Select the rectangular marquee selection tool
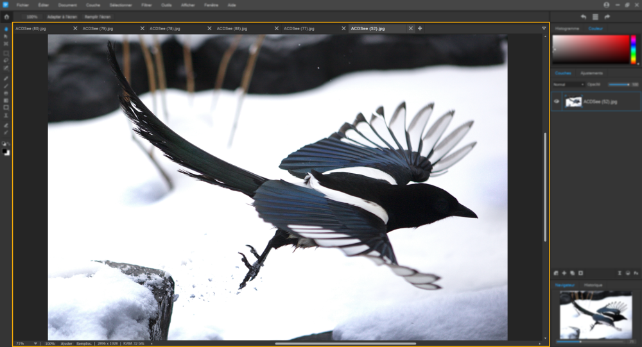Viewport: 642px width, 347px height. tap(6, 53)
